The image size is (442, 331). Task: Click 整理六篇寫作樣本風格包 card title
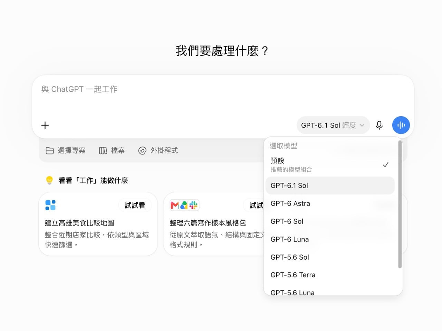(208, 223)
